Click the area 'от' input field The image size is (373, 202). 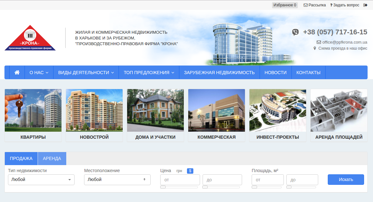pyautogui.click(x=268, y=180)
